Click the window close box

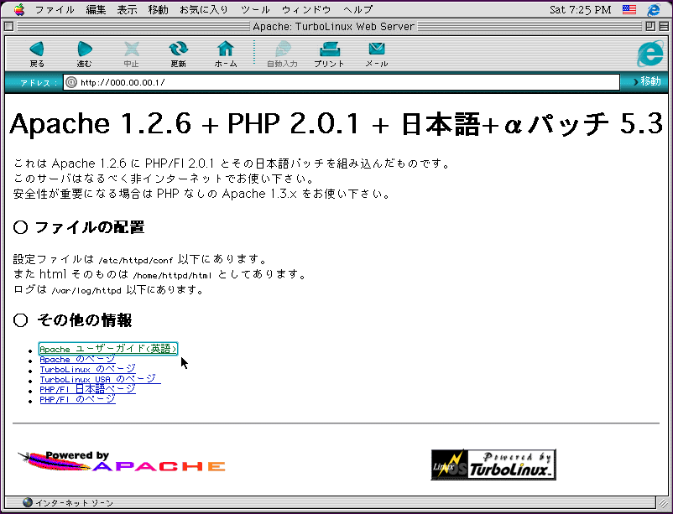click(x=8, y=27)
